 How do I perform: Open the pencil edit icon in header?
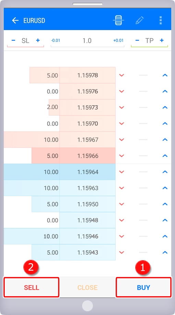(140, 20)
